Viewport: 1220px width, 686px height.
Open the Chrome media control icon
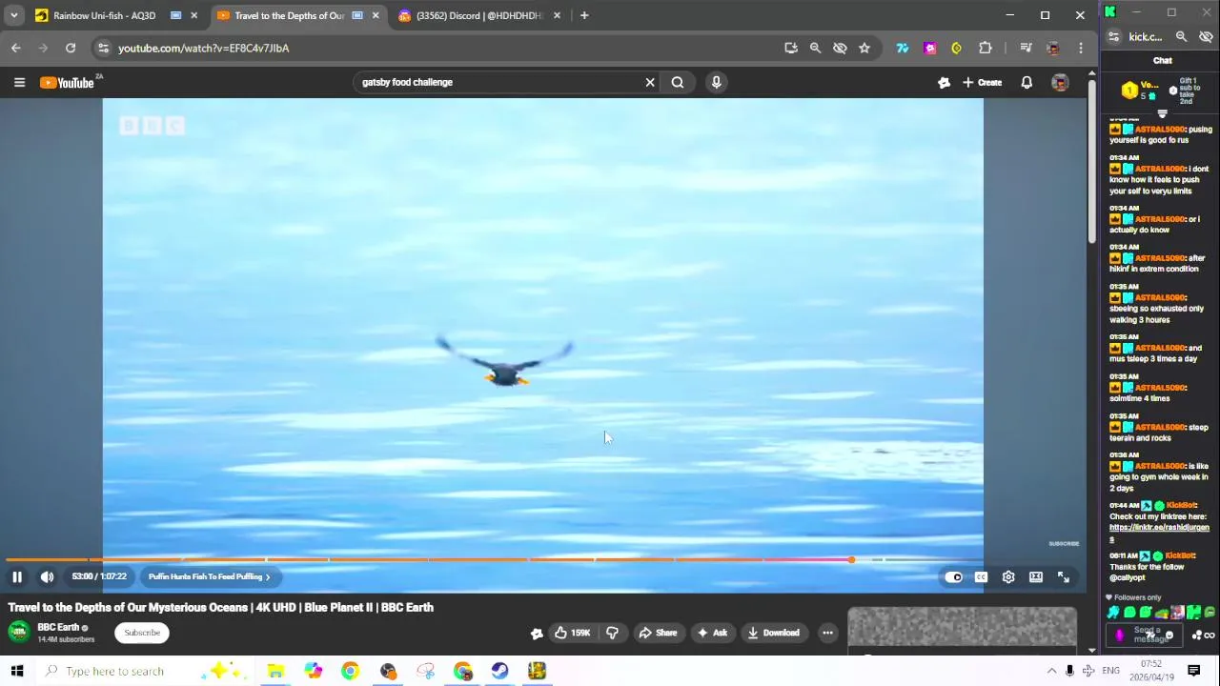pos(1026,48)
